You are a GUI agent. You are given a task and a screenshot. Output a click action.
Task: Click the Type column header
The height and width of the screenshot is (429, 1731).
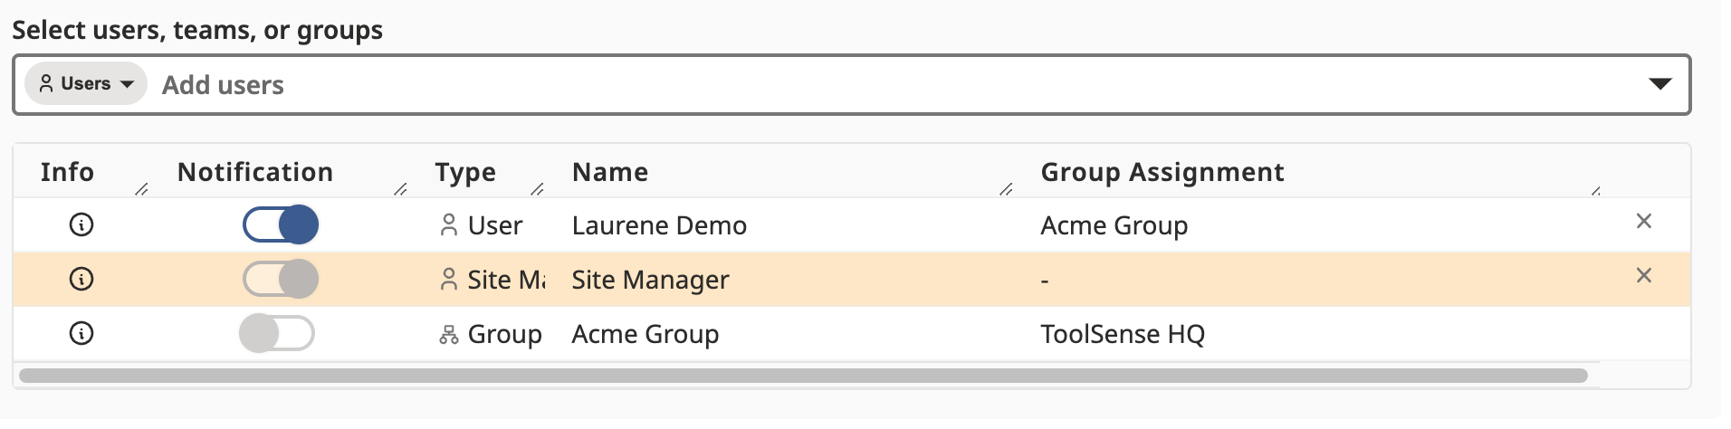click(x=465, y=172)
